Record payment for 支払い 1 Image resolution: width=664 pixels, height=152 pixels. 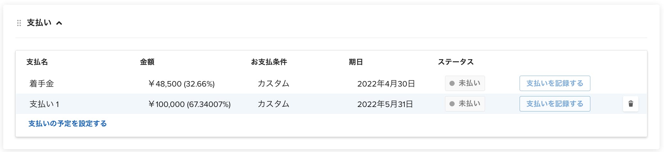pos(555,104)
